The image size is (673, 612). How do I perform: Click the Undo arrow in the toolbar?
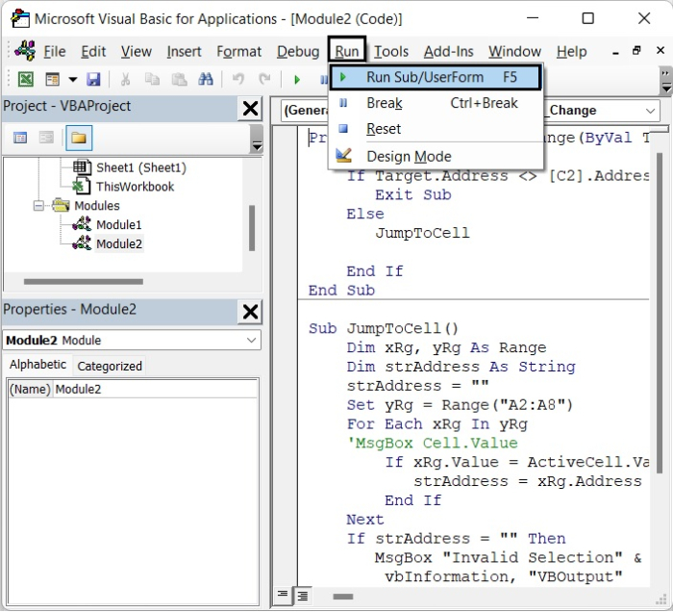pos(237,79)
